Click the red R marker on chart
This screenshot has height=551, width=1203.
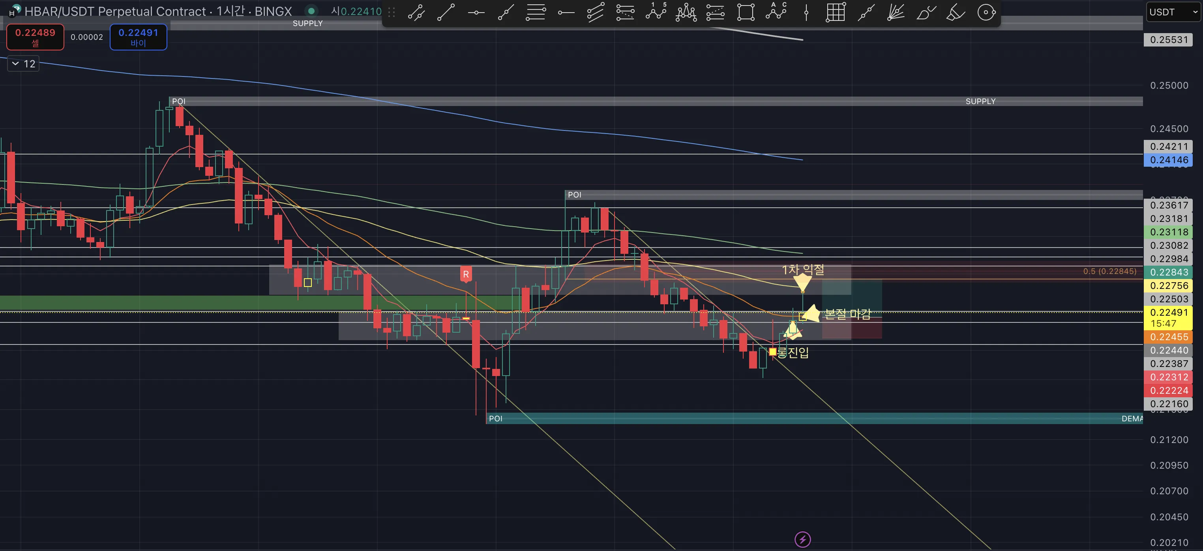pyautogui.click(x=466, y=274)
